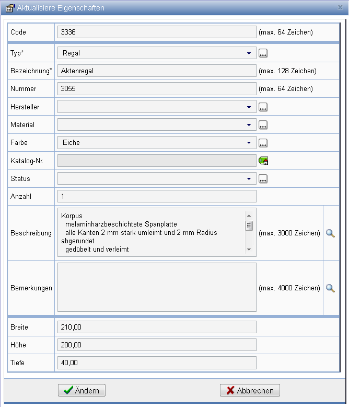Click inside the Bemerkungen text area
The image size is (349, 407).
157,287
